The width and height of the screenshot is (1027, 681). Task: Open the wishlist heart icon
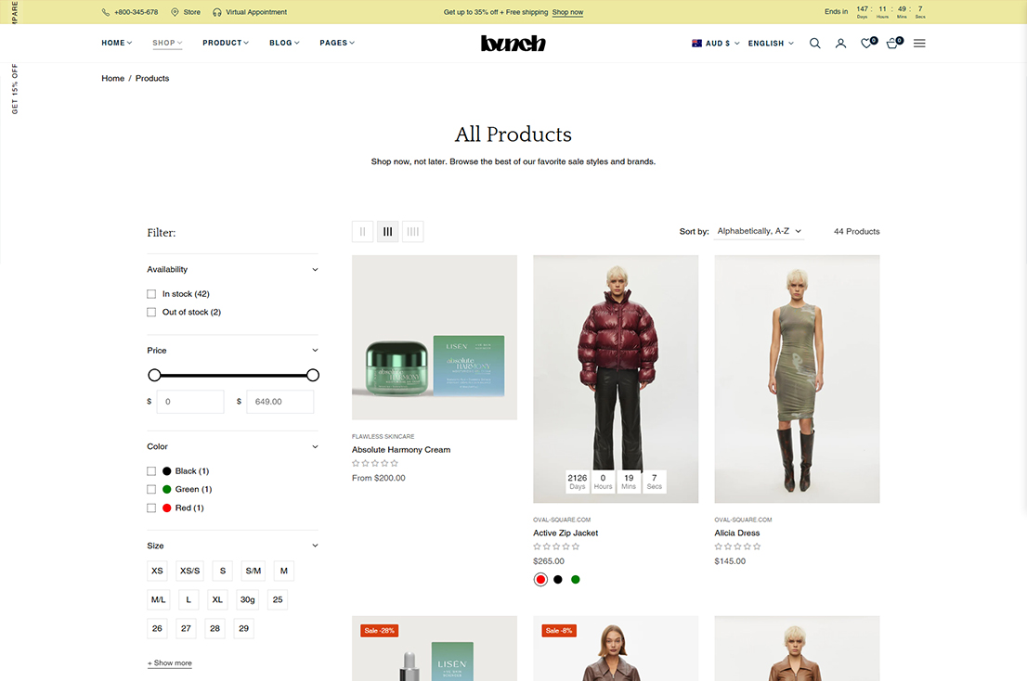866,44
